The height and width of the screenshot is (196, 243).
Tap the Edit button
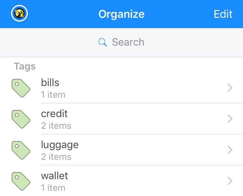223,14
